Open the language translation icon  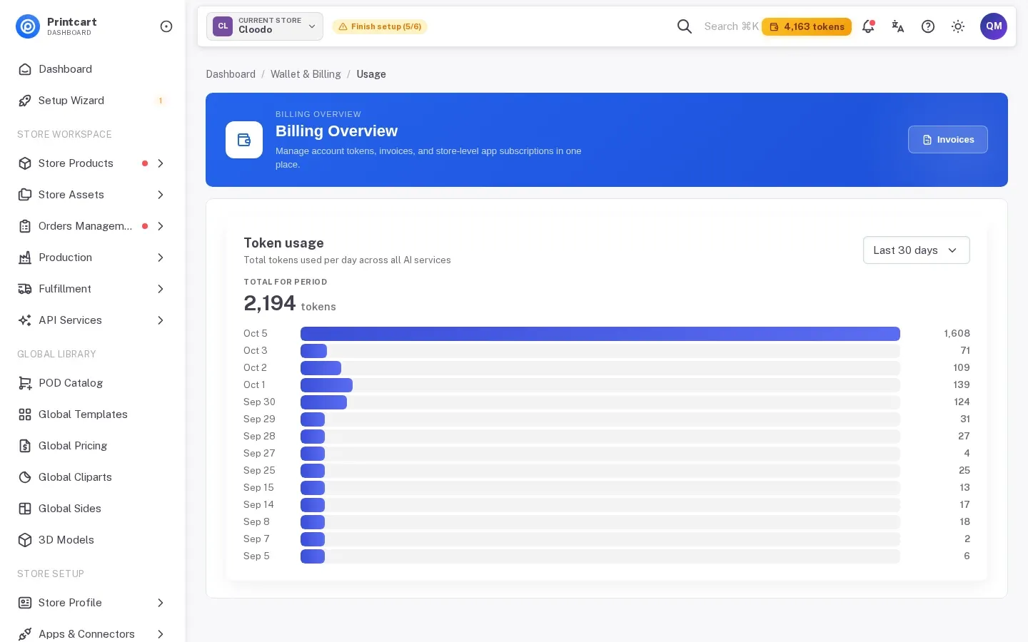point(898,26)
